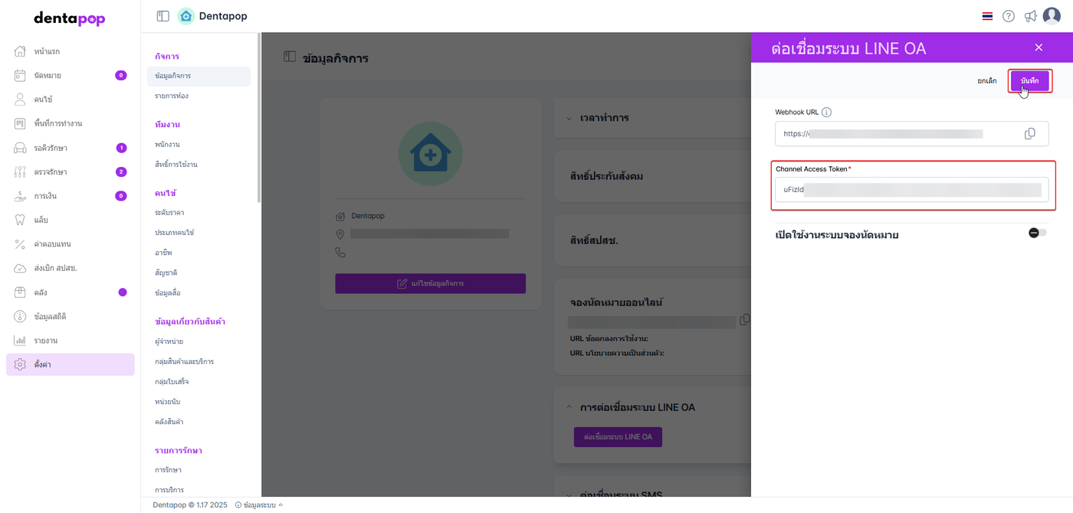Image resolution: width=1073 pixels, height=513 pixels.
Task: Click the Webhook URL info icon
Action: 826,113
